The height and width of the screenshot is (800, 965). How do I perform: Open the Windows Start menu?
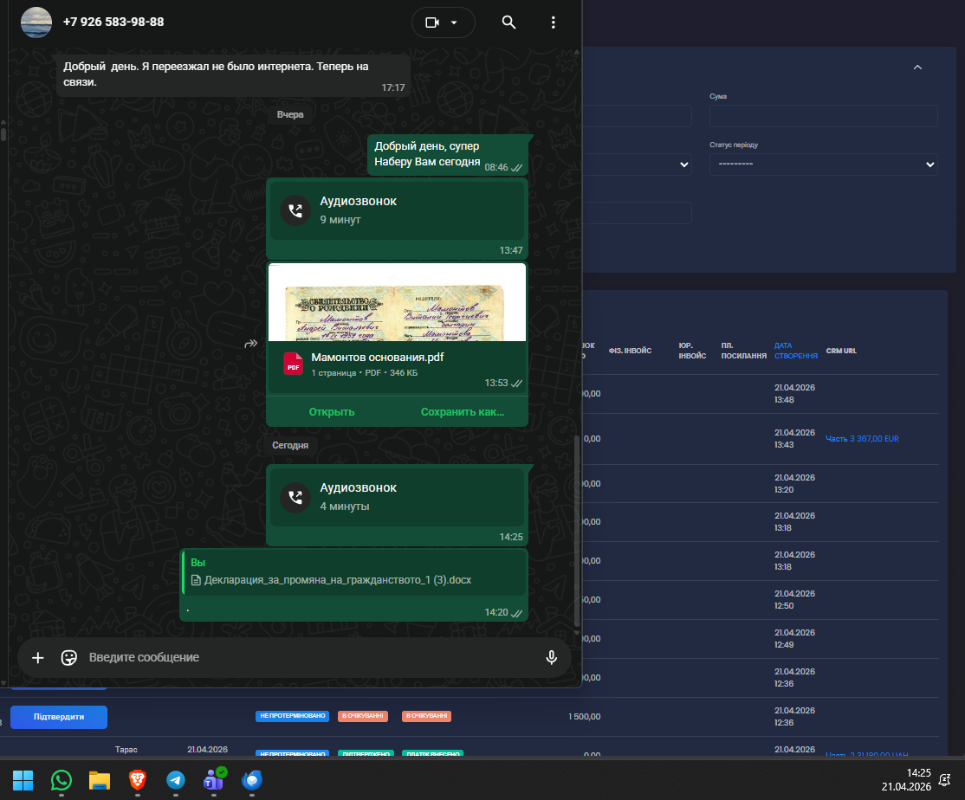coord(23,780)
